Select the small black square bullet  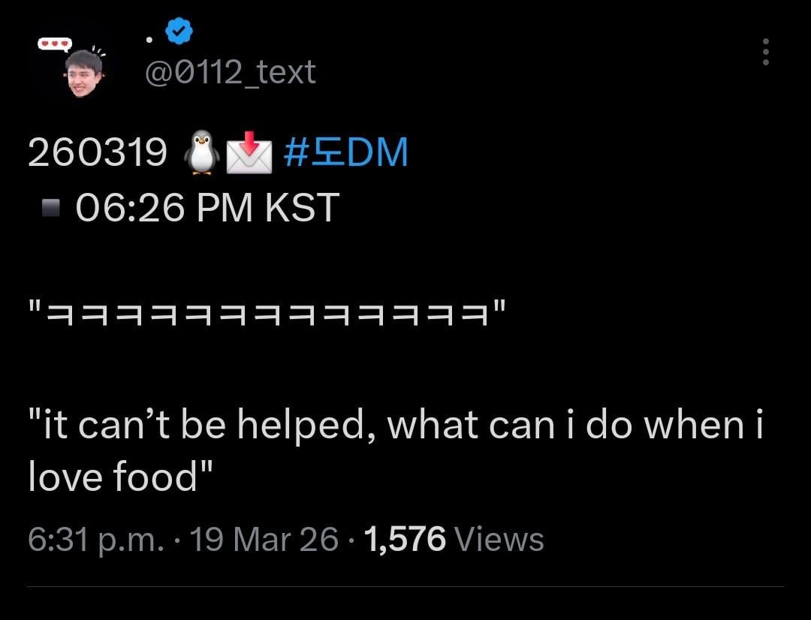click(x=51, y=208)
